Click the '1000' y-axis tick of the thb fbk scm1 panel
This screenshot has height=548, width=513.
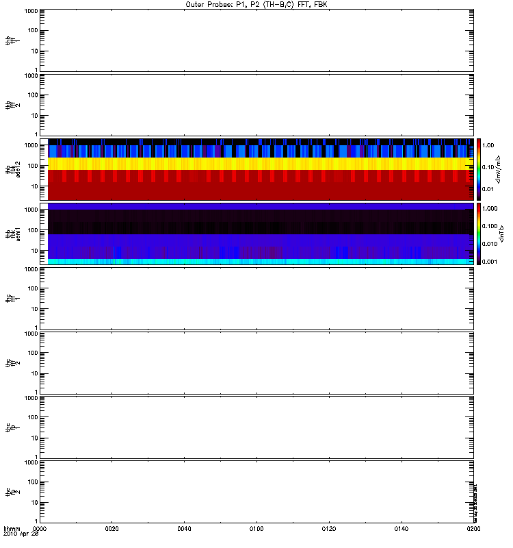coord(31,210)
